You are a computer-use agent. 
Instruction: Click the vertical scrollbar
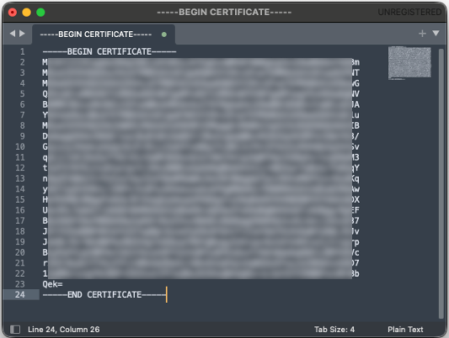[x=441, y=183]
